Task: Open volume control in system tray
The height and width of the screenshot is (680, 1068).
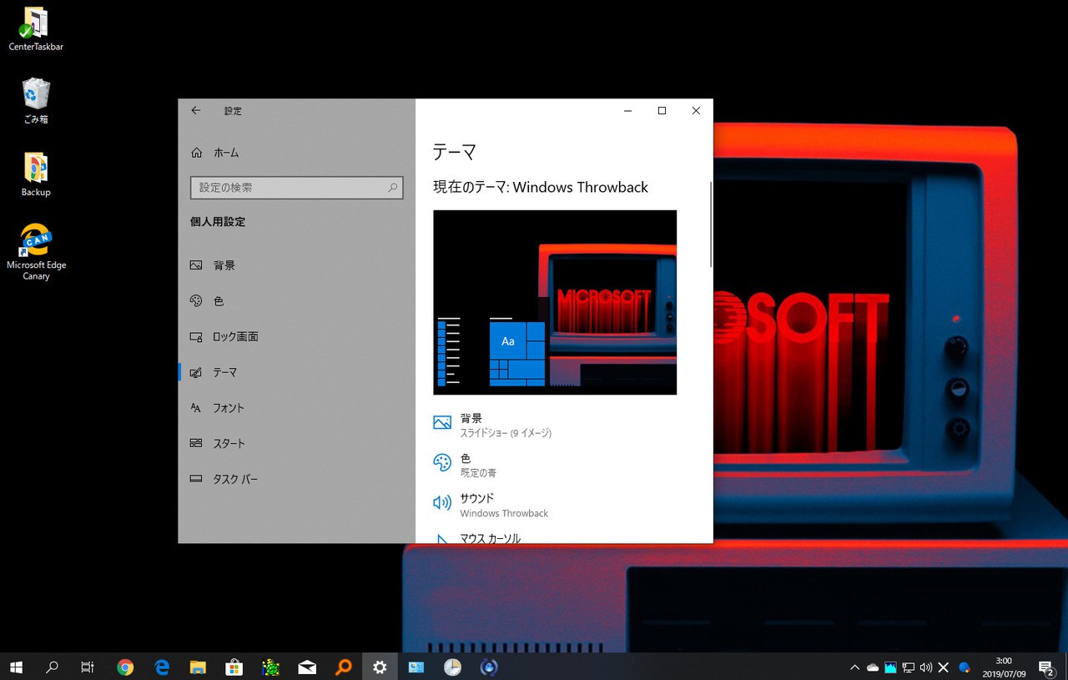Action: click(925, 667)
